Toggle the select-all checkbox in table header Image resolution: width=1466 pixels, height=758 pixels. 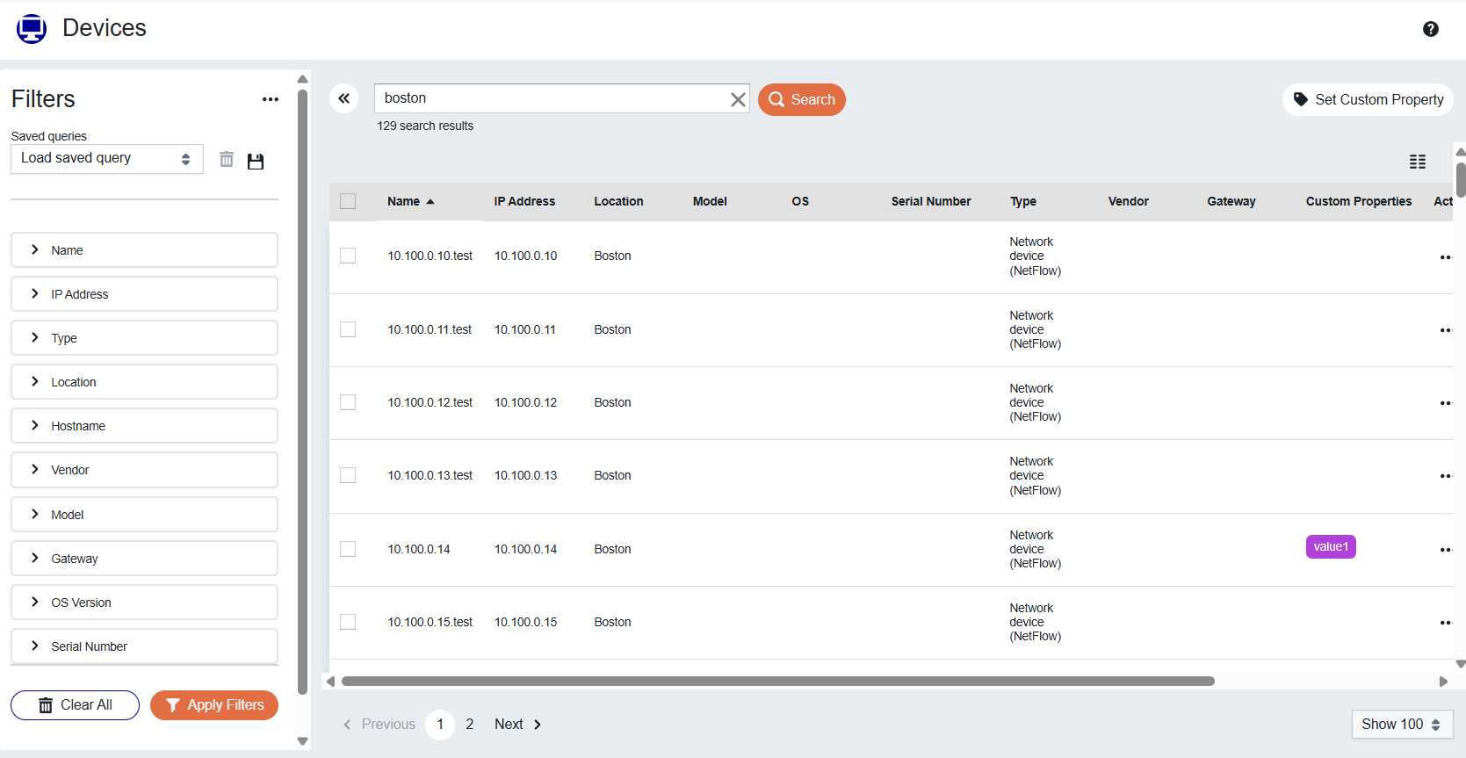coord(348,201)
